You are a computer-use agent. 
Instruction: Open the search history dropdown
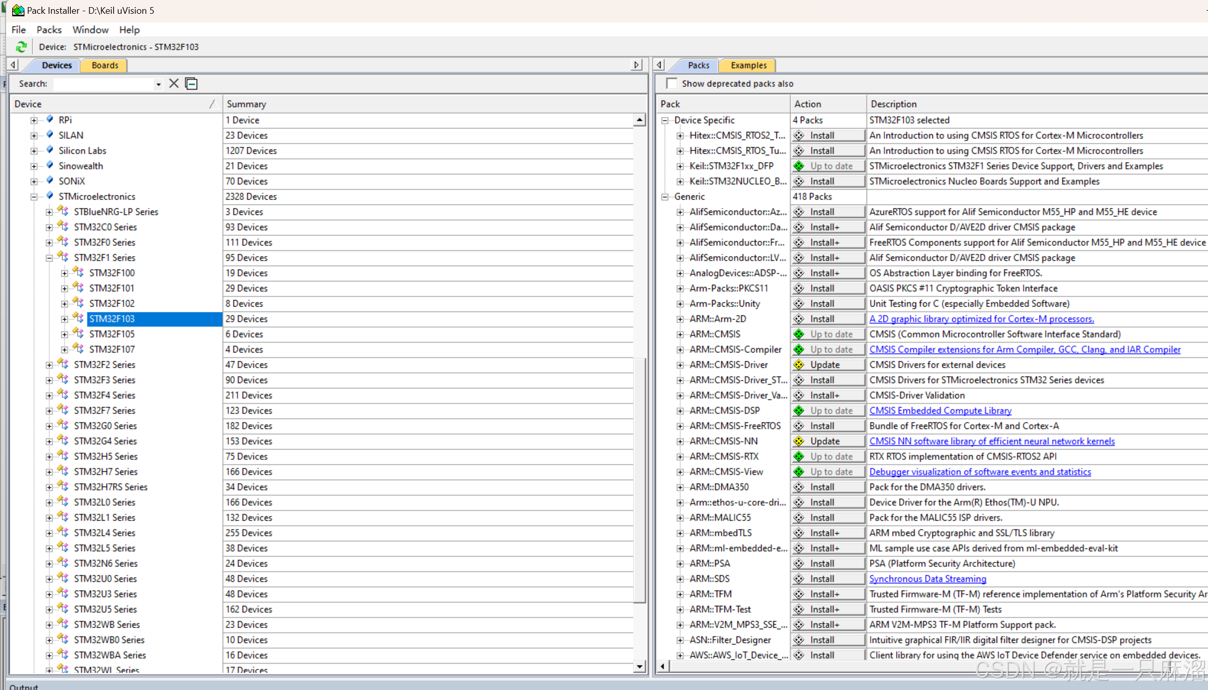point(158,84)
